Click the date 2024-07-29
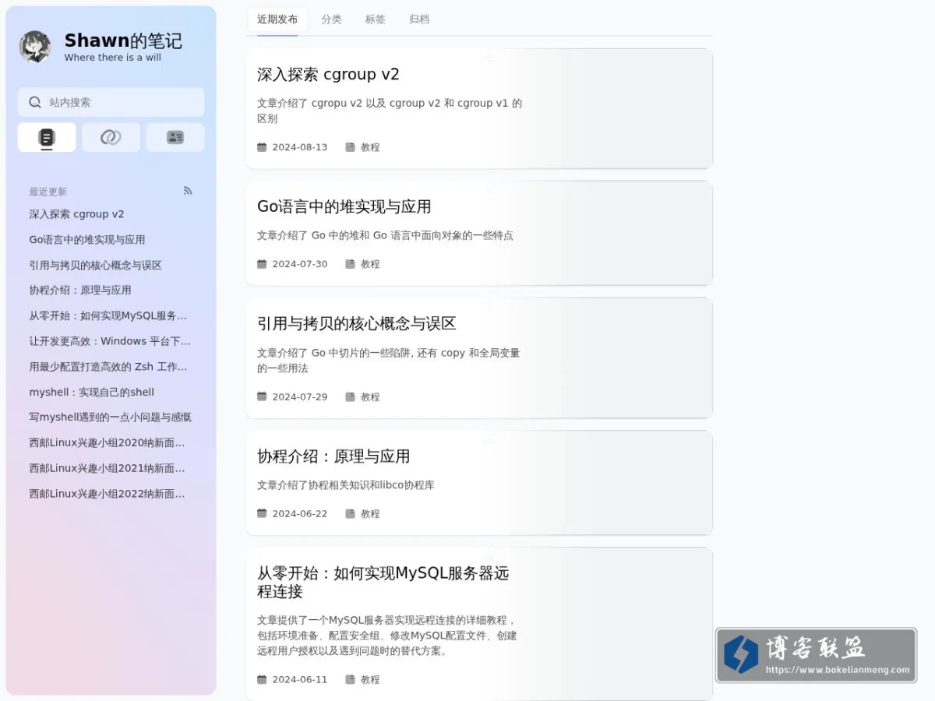 click(300, 396)
